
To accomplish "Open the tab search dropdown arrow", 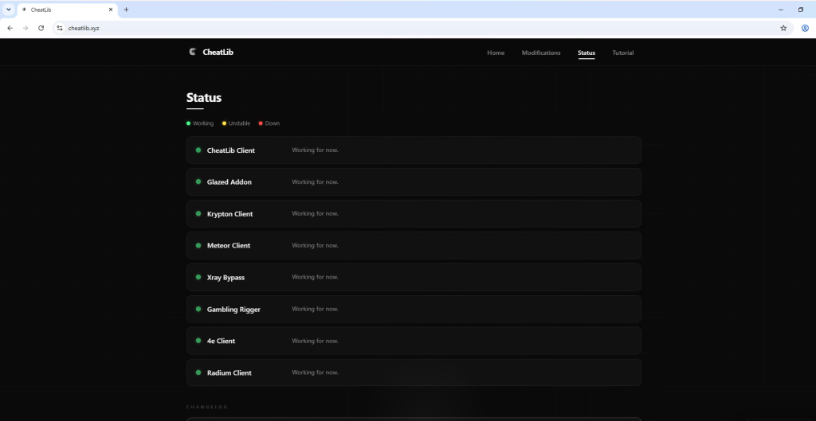I will click(8, 10).
